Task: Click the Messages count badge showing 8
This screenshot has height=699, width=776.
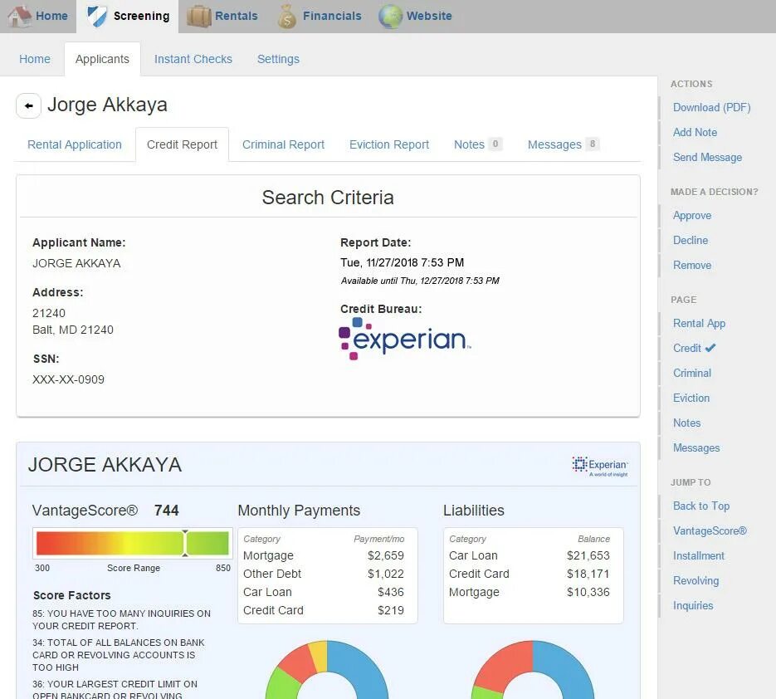Action: (x=593, y=144)
